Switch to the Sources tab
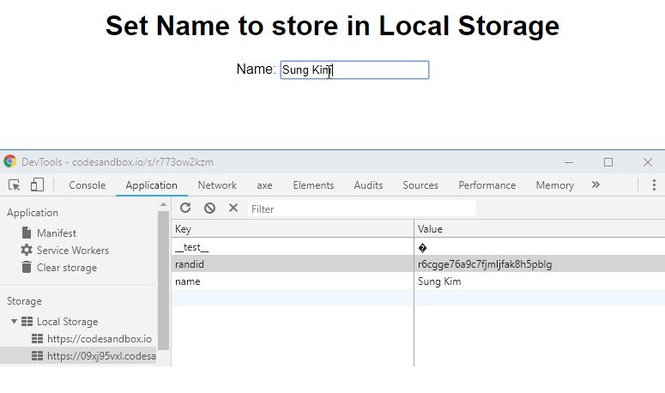665x393 pixels. point(420,185)
